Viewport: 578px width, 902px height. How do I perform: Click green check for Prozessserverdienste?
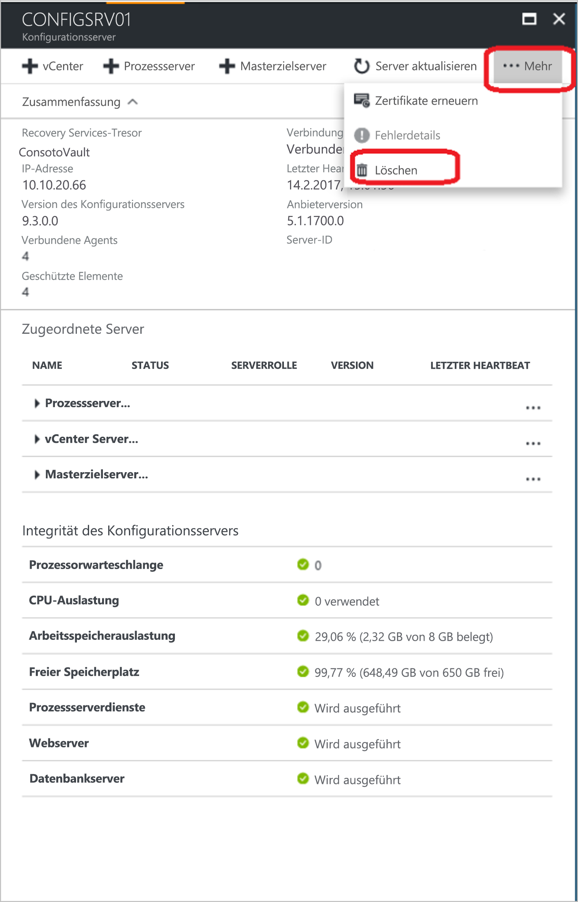point(303,707)
